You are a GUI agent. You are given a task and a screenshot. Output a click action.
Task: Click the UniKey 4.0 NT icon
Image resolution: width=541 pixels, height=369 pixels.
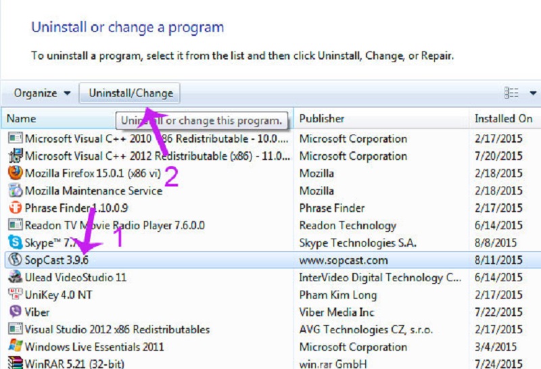pyautogui.click(x=15, y=294)
